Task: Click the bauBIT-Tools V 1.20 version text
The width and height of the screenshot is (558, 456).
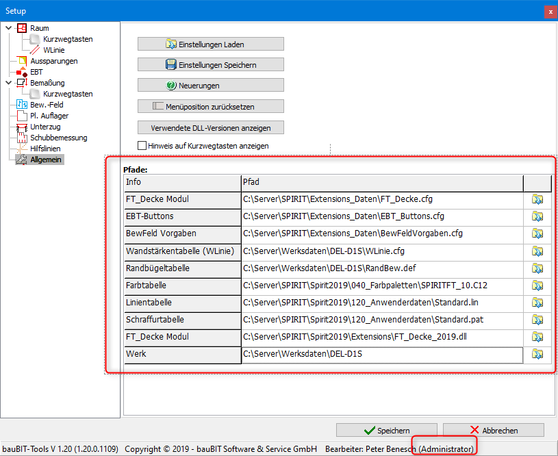Action: [x=60, y=449]
